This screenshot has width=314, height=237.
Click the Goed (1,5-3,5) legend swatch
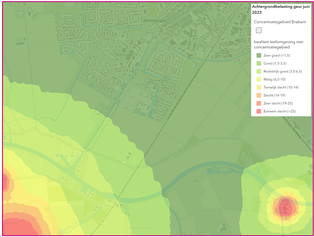[259, 63]
